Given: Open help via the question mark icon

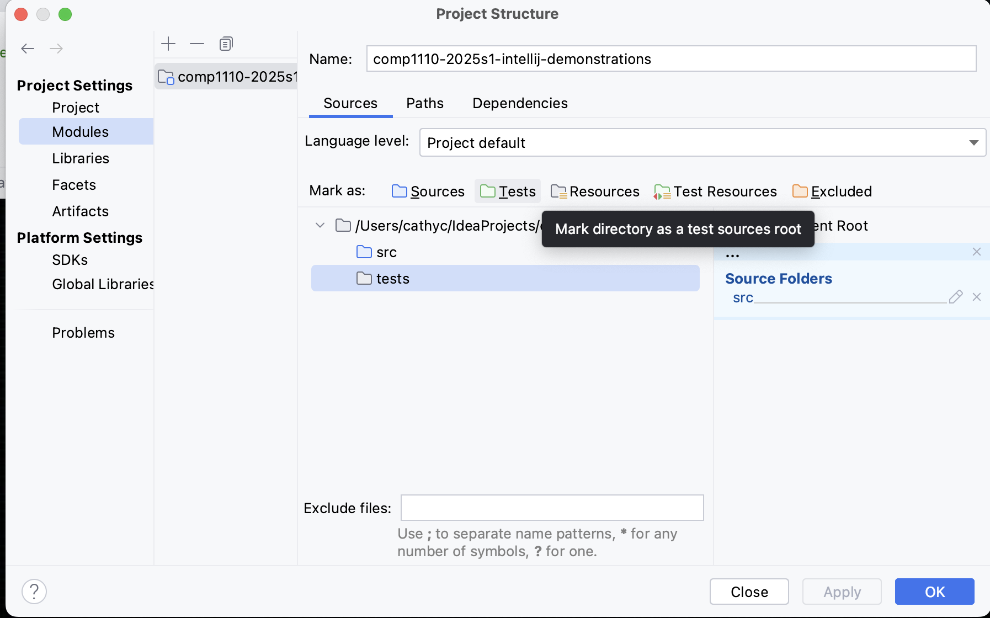Looking at the screenshot, I should click(34, 590).
